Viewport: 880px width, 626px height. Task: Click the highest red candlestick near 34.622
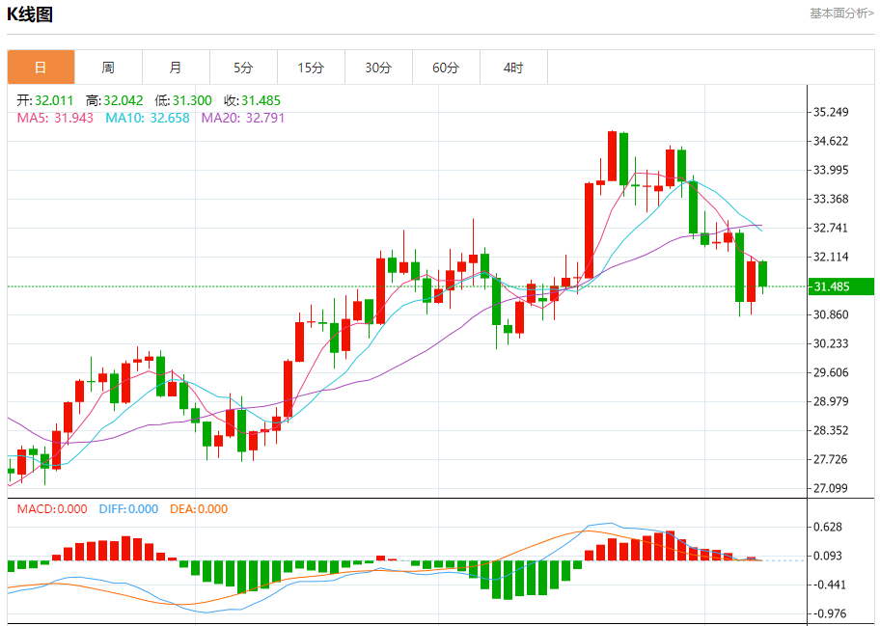613,156
